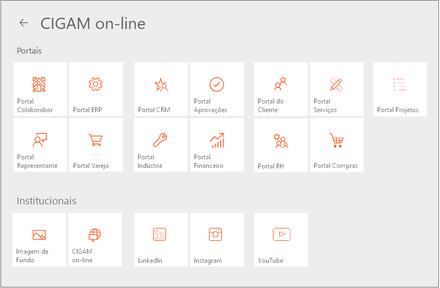This screenshot has height=288, width=440.
Task: Select the Portal Aprovações checkmark tile
Action: point(217,90)
